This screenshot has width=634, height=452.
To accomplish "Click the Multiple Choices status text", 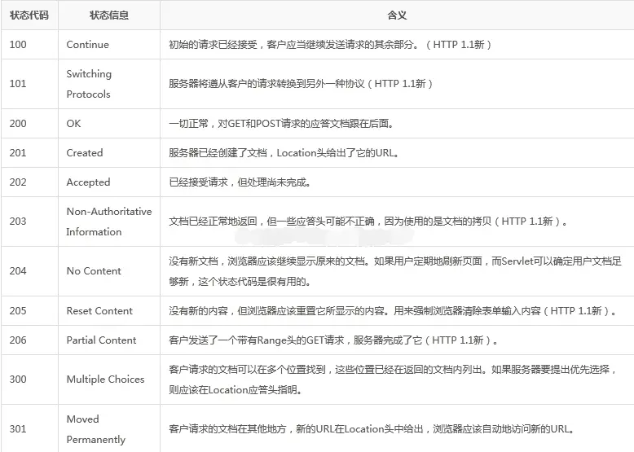I will [x=106, y=380].
